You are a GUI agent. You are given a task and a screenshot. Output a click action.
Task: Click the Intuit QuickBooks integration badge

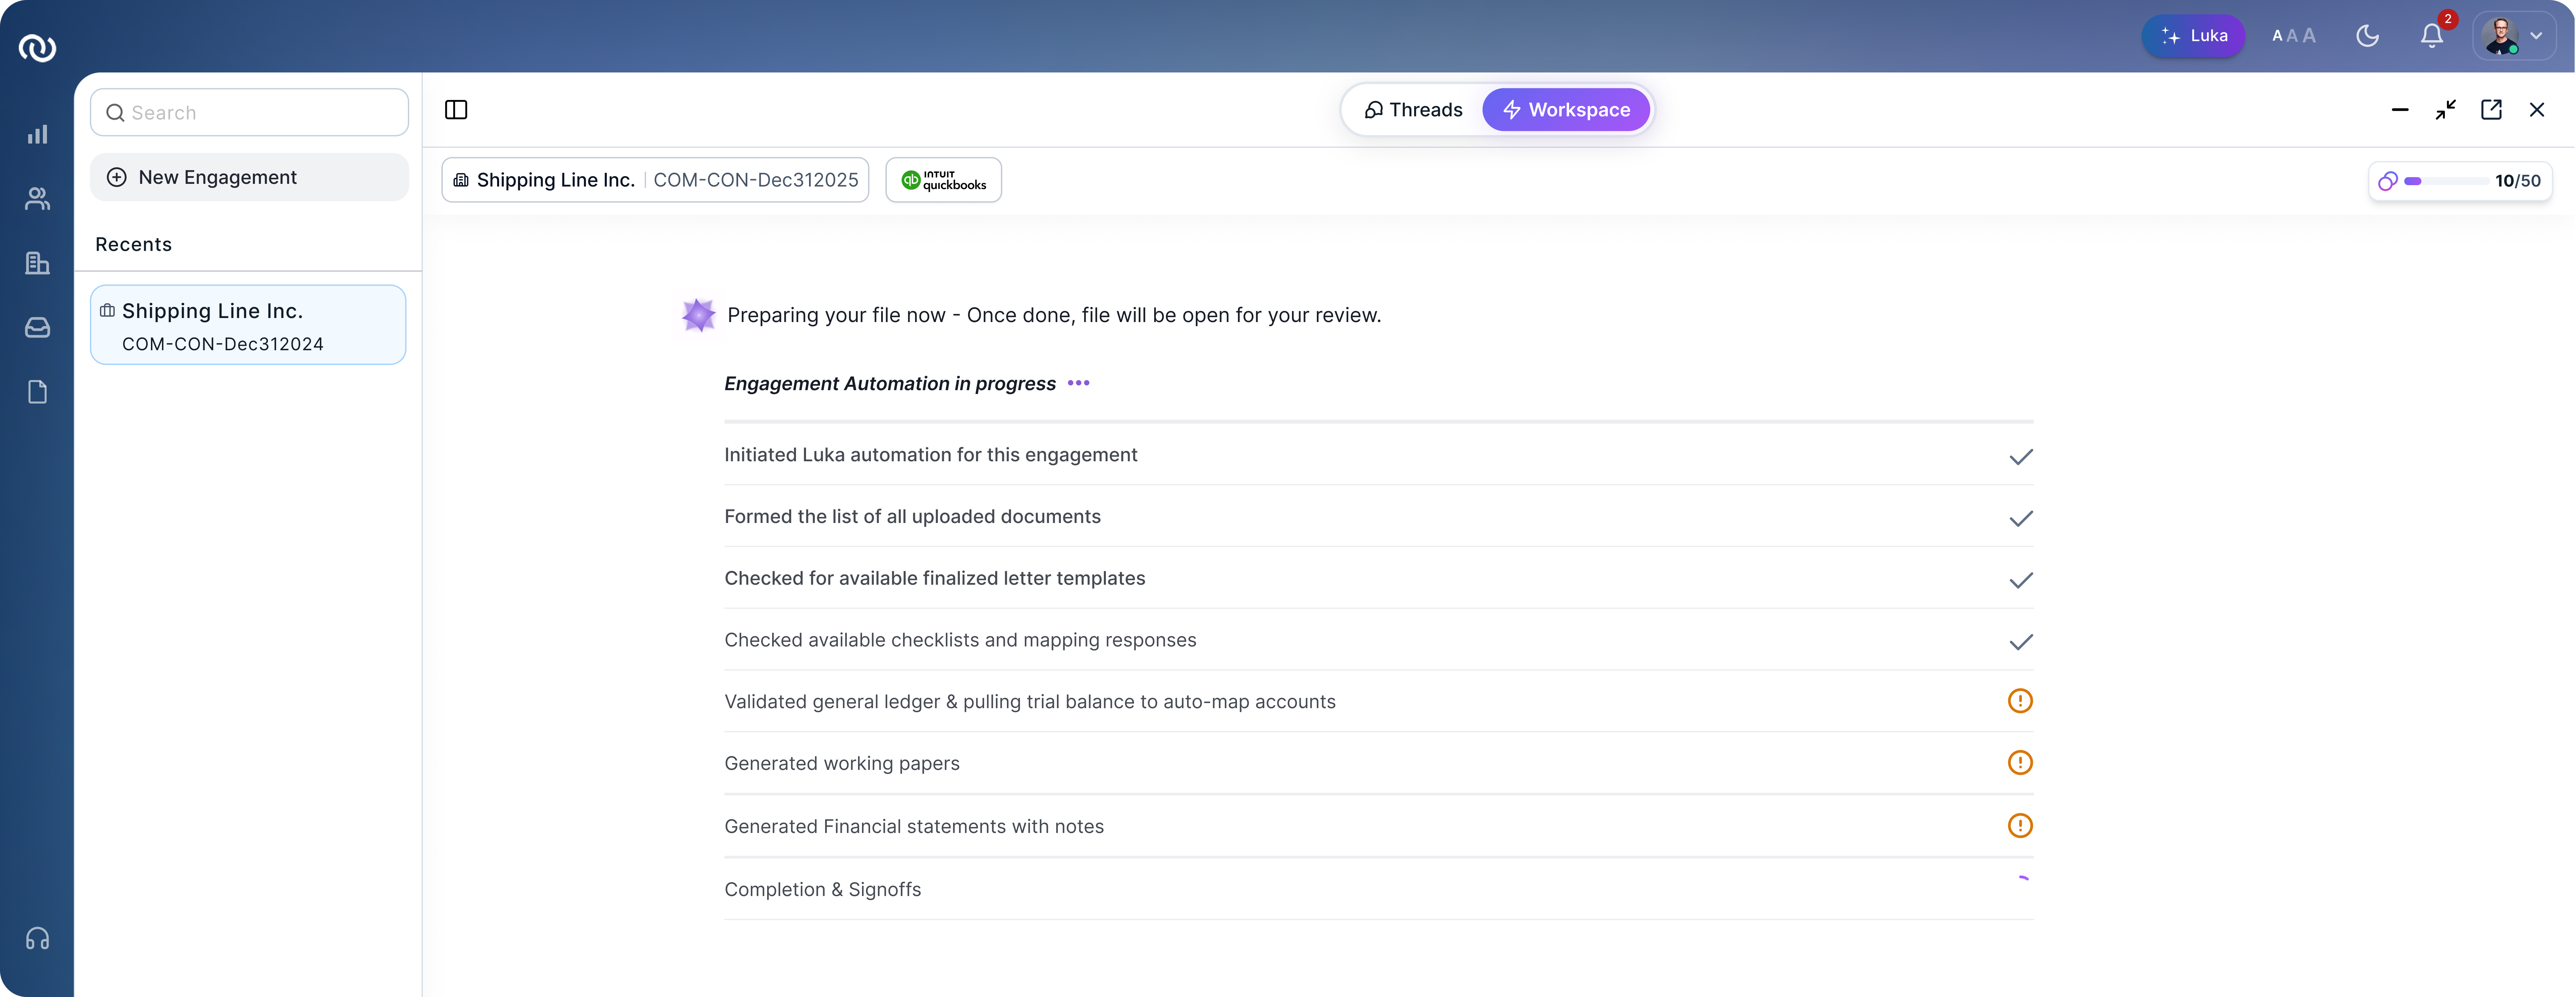[943, 180]
